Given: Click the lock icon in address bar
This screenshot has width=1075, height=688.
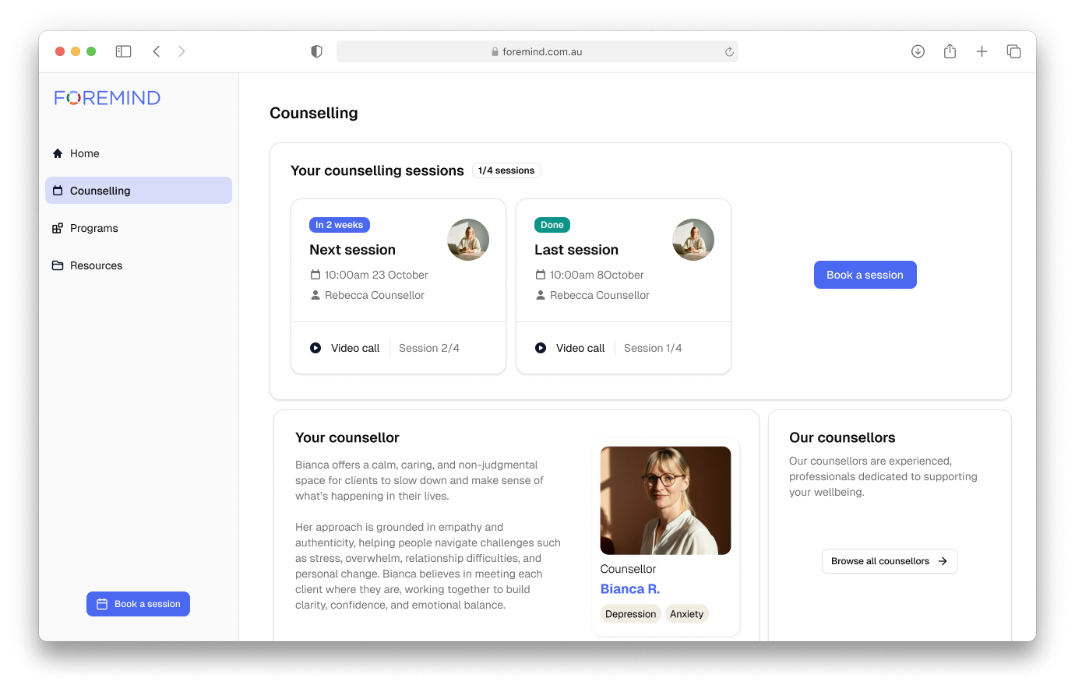Looking at the screenshot, I should click(495, 52).
